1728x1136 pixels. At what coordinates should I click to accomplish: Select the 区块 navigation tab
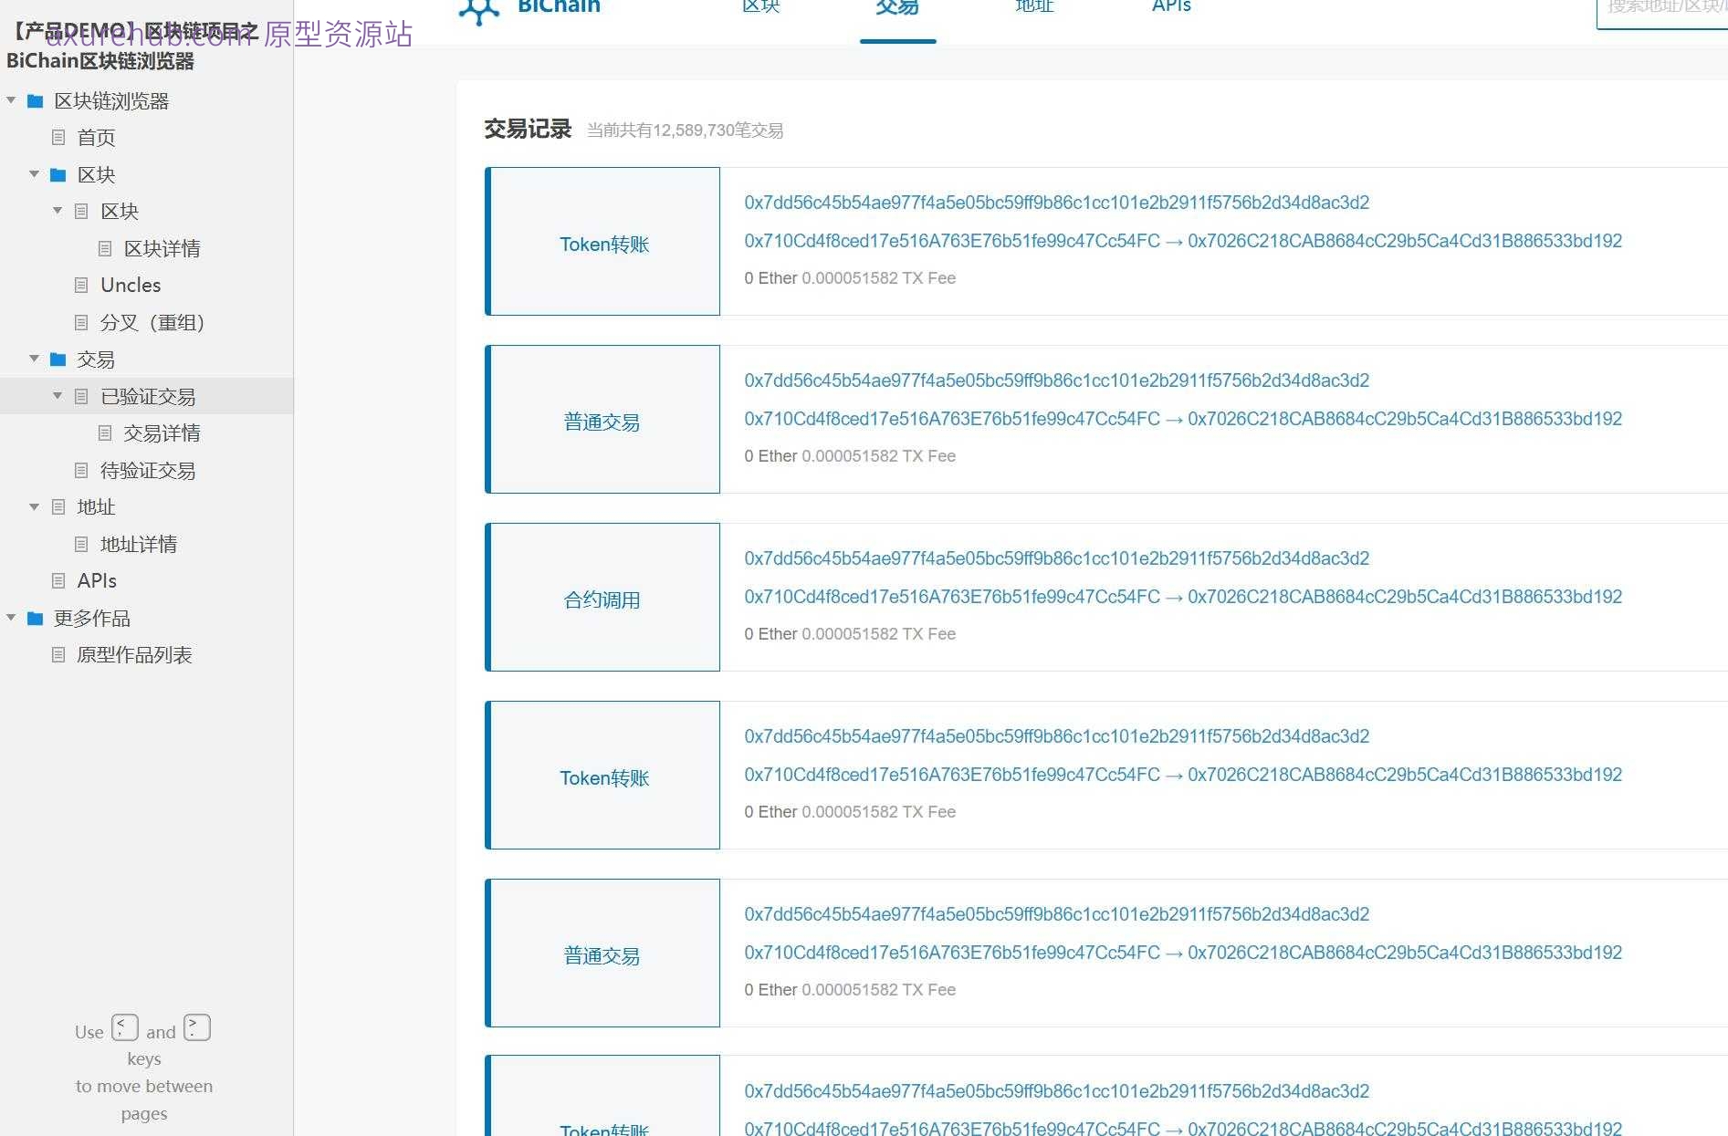click(x=760, y=7)
